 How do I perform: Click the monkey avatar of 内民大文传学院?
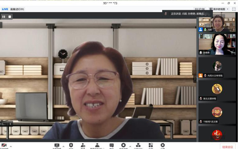click(x=217, y=66)
